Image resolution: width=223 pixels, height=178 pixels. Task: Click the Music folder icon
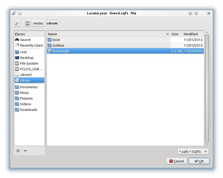point(17,93)
